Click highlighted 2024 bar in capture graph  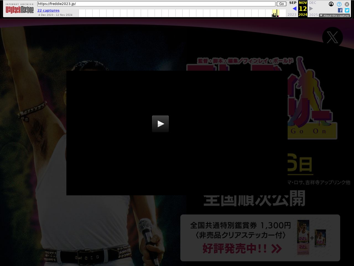(276, 13)
